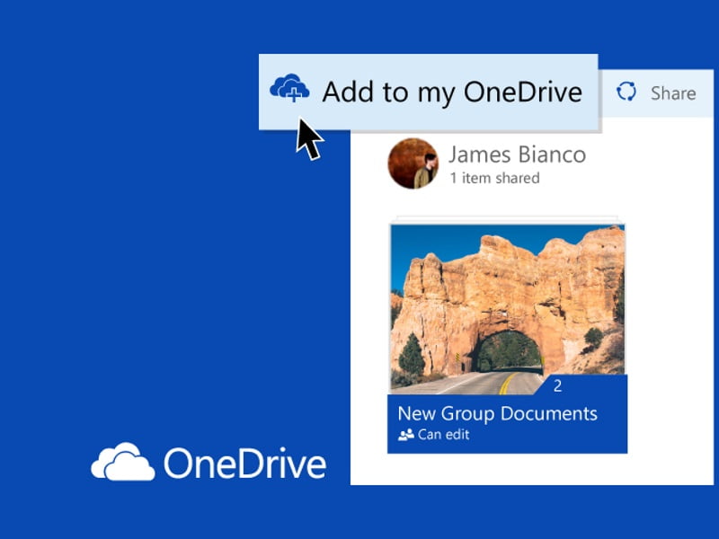This screenshot has height=539, width=719.
Task: Click the circular Share arrows icon
Action: coord(626,93)
